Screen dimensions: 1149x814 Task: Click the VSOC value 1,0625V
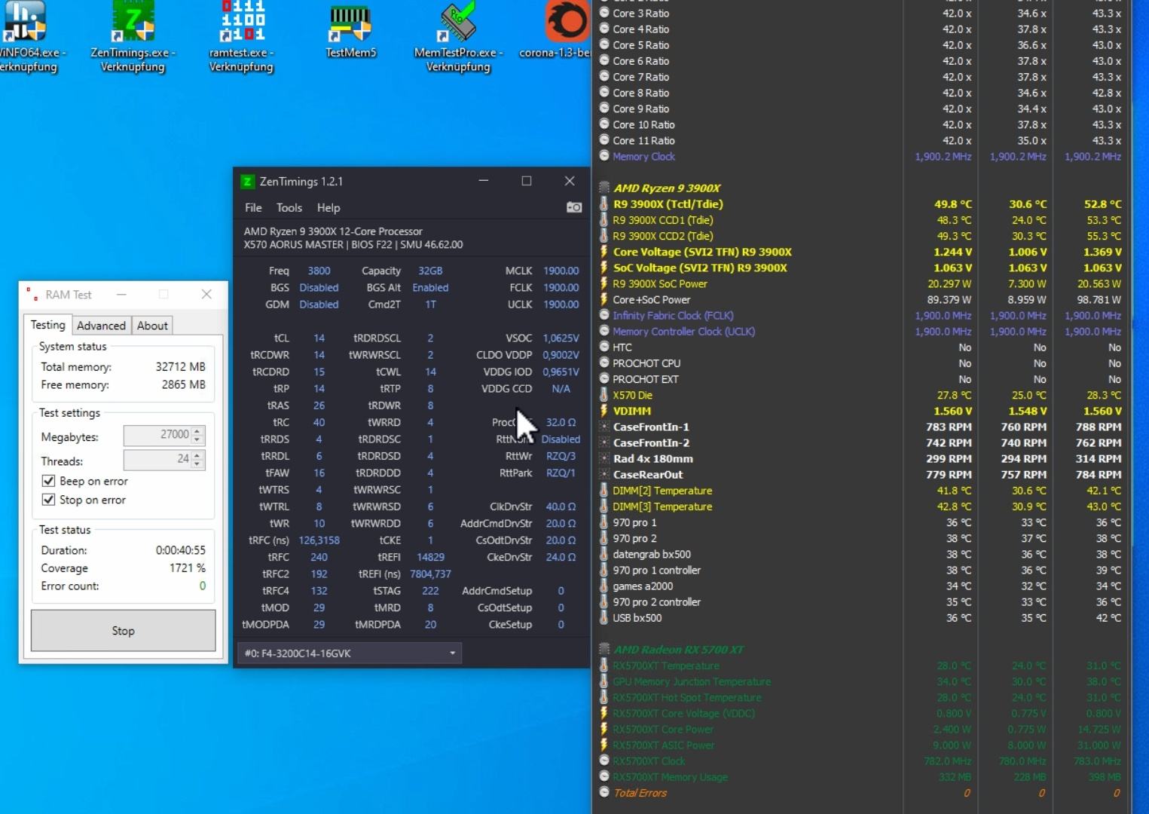coord(561,338)
